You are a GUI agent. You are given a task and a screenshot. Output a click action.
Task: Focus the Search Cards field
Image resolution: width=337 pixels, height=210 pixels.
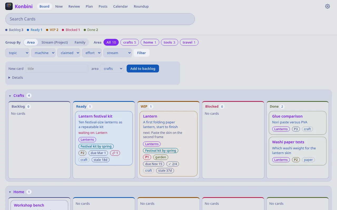[100, 19]
